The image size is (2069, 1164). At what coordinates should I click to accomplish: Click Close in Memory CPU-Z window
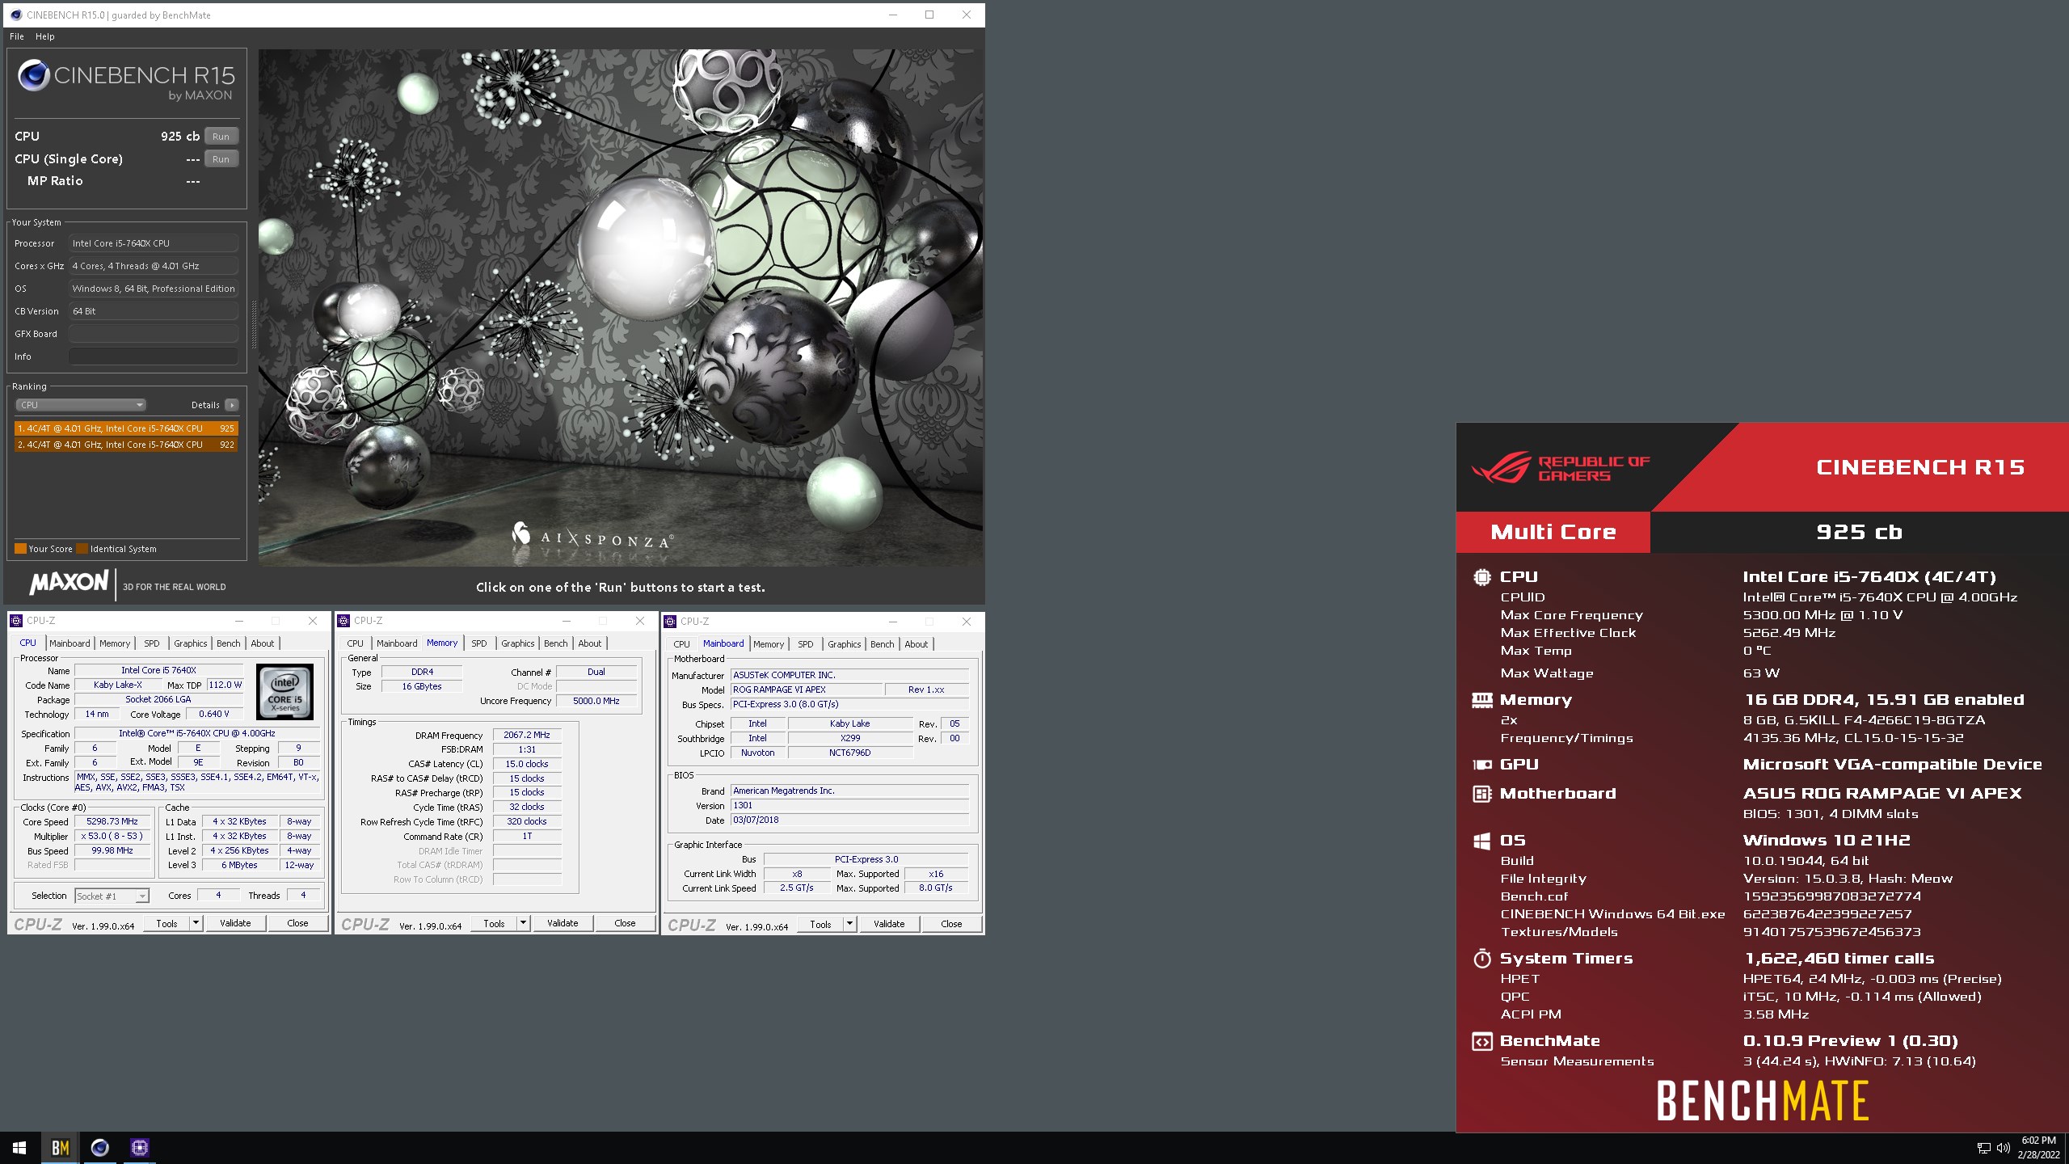(x=625, y=923)
